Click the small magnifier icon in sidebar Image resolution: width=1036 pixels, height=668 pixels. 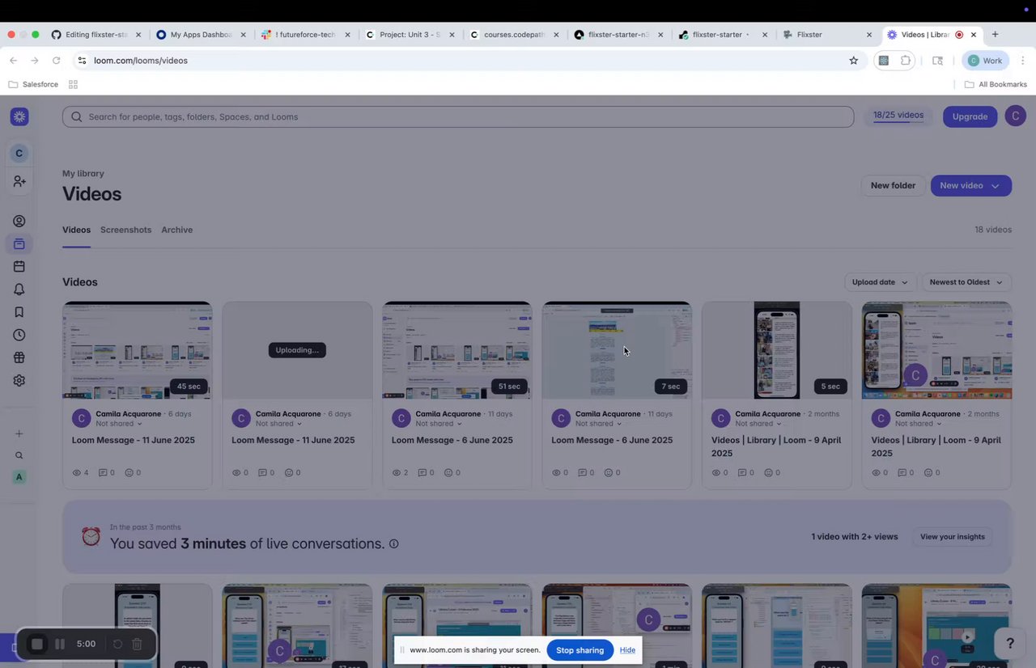(x=19, y=455)
